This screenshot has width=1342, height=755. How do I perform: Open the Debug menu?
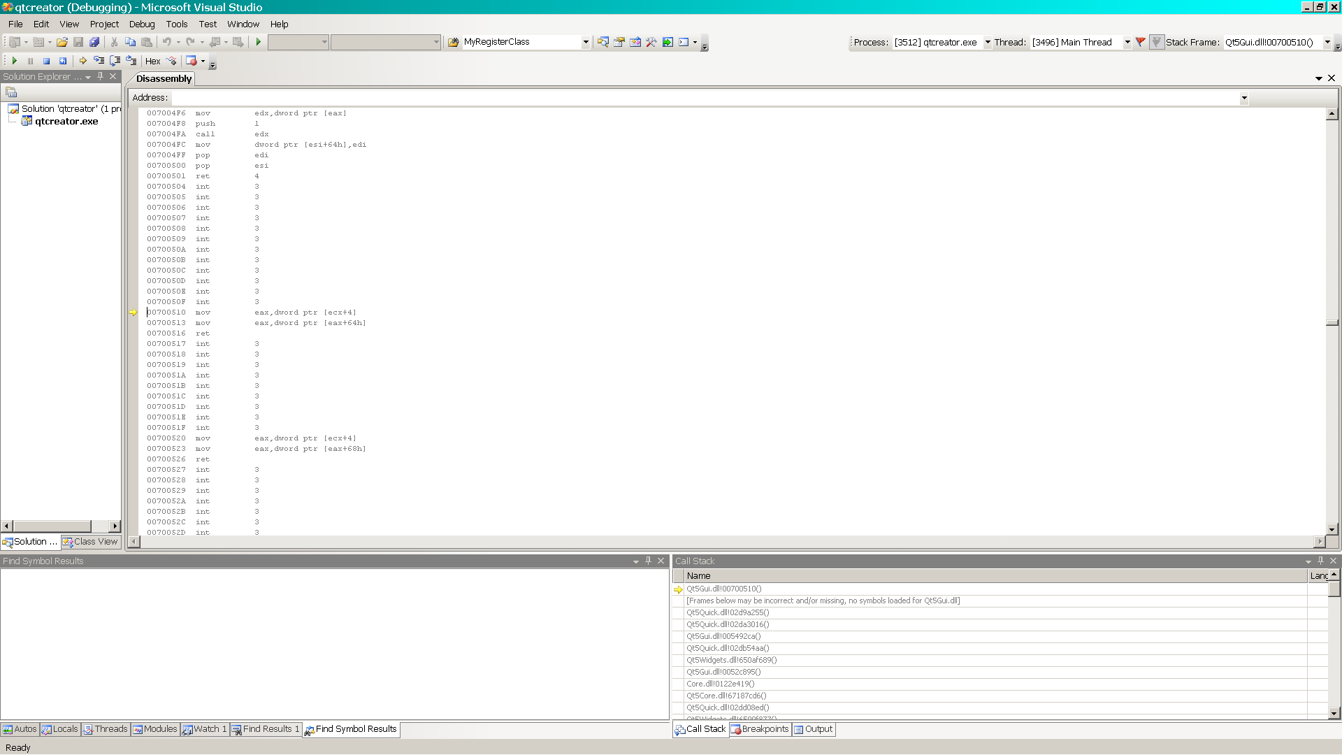point(142,24)
